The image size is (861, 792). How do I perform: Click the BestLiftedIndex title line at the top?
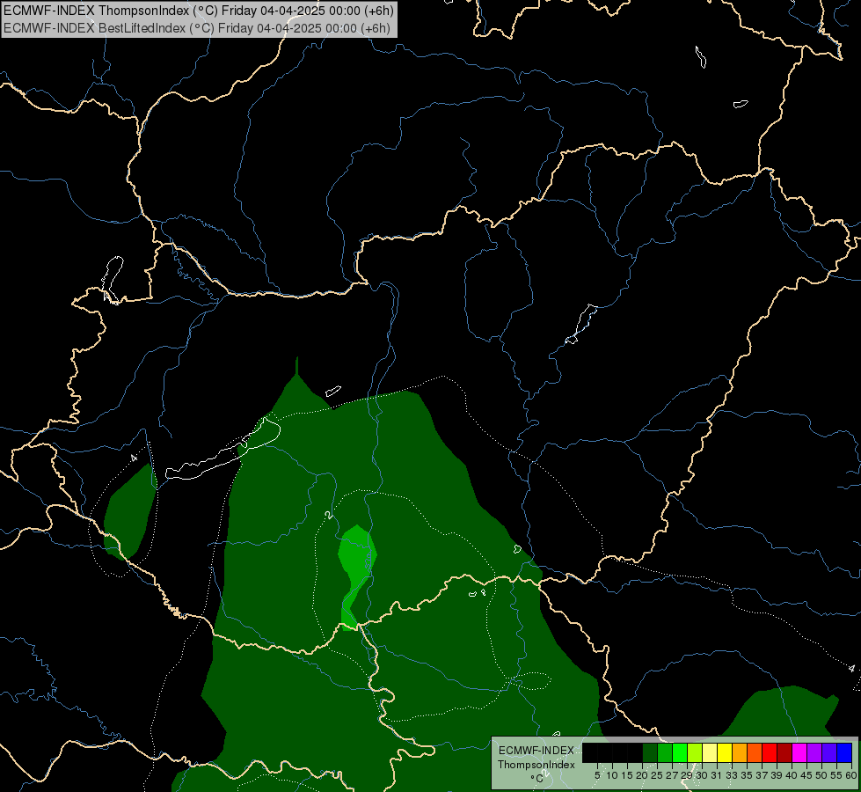click(197, 28)
